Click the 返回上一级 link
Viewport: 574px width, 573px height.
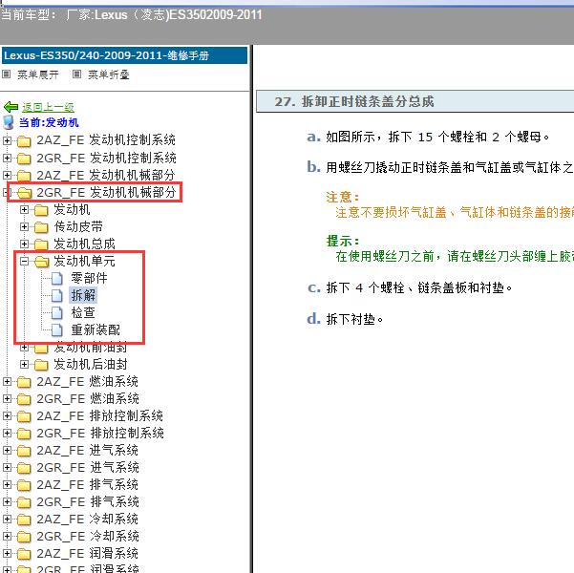pos(48,107)
